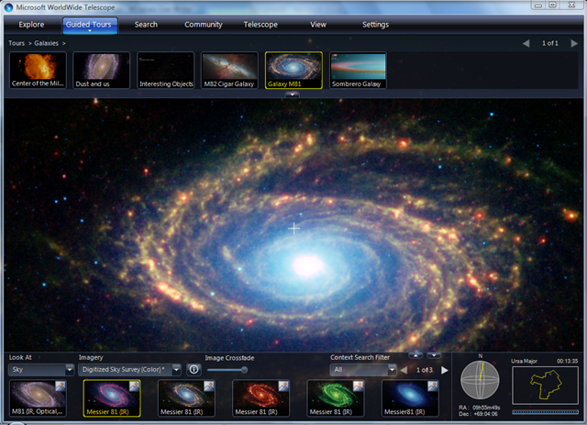This screenshot has width=587, height=425.
Task: Click the RA coordinate readout
Action: click(x=480, y=408)
